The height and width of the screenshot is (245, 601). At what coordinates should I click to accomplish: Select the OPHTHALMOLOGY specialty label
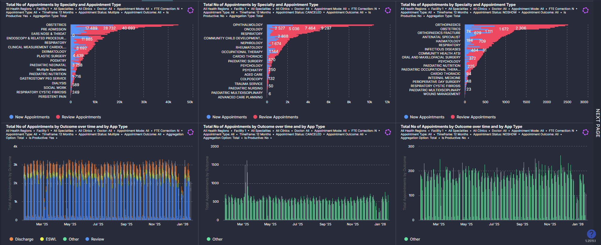248,25
